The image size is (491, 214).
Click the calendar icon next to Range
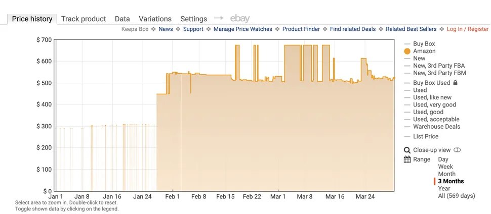pos(407,159)
